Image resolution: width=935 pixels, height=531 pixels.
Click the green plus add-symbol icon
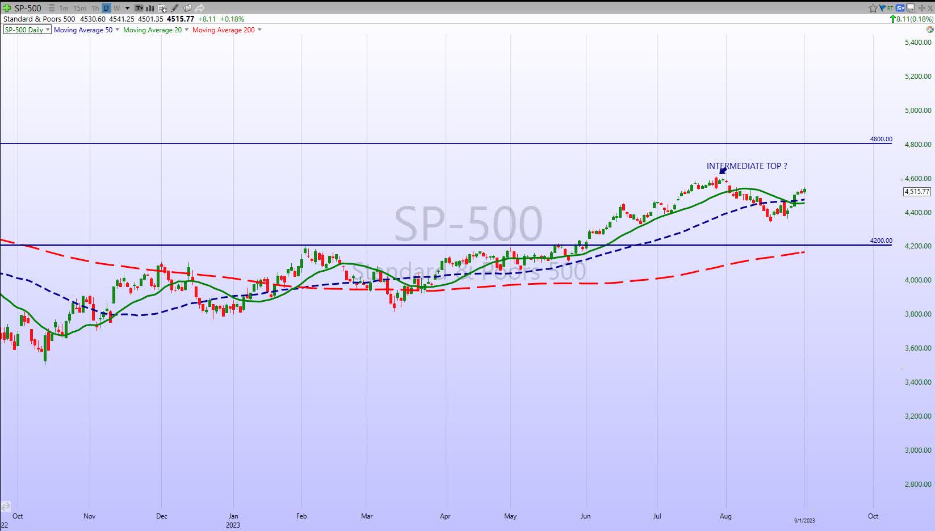pyautogui.click(x=7, y=8)
